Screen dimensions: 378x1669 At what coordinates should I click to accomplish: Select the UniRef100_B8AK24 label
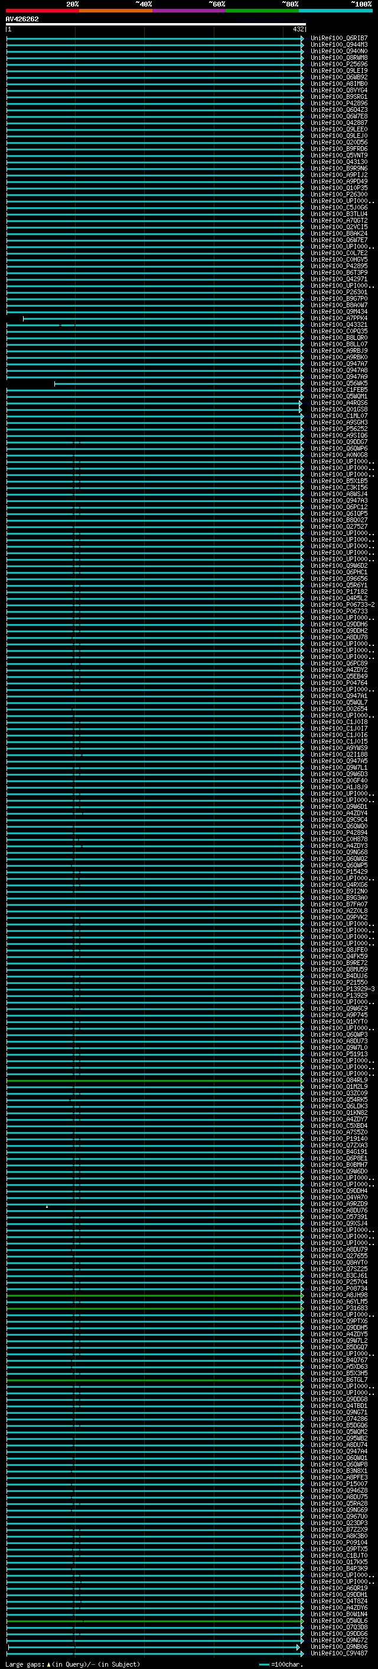[x=338, y=233]
